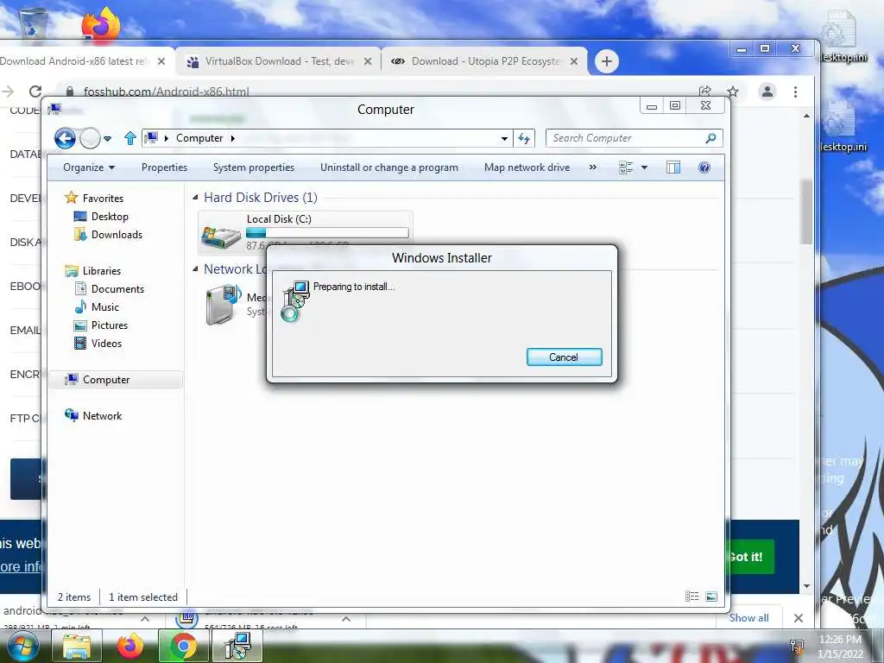Viewport: 884px width, 663px height.
Task: Go back in Explorer window
Action: click(x=65, y=137)
